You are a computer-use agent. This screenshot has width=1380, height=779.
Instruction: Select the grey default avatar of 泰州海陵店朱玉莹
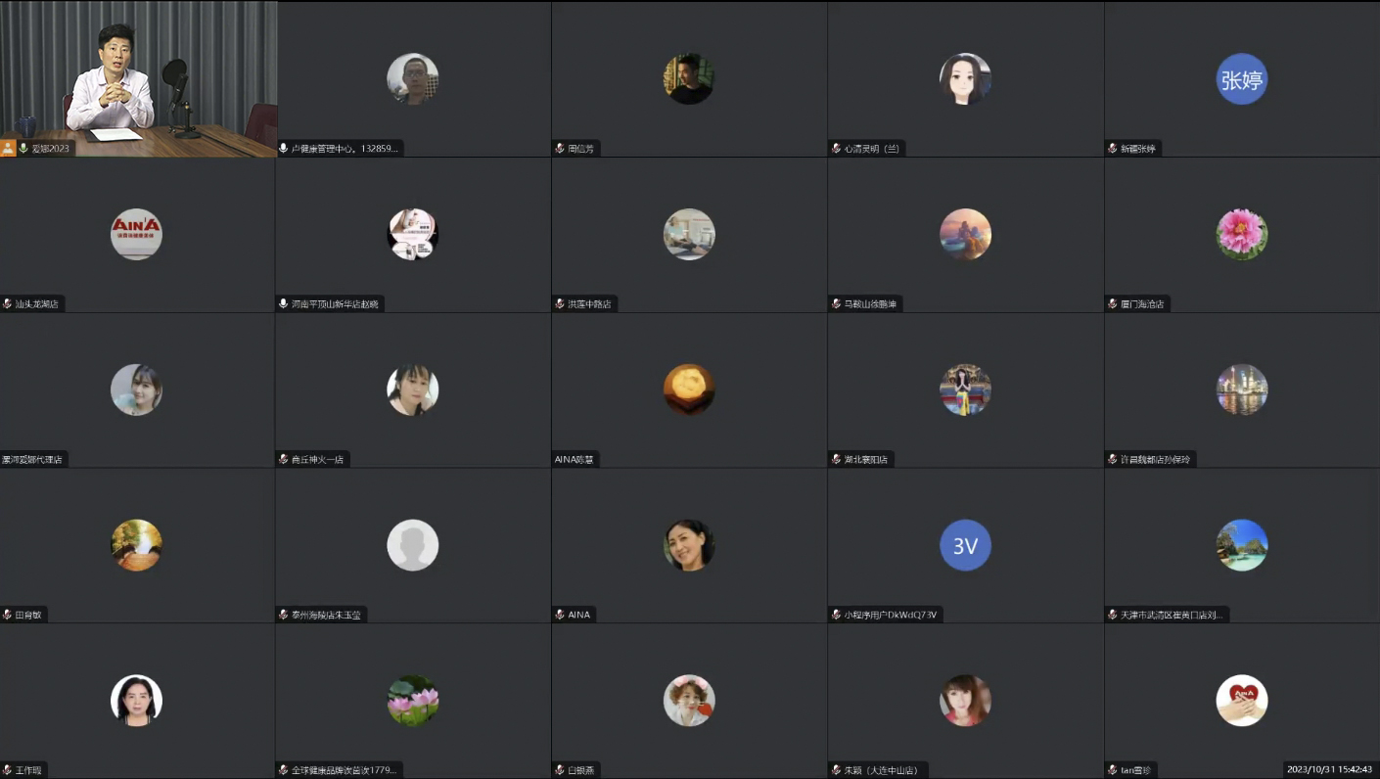point(412,545)
